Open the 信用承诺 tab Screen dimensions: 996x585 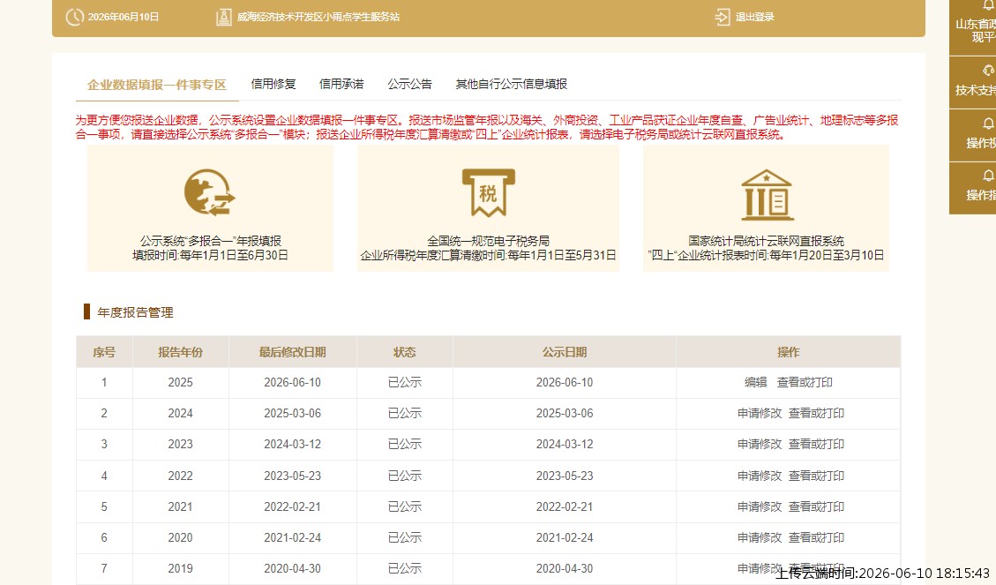341,84
